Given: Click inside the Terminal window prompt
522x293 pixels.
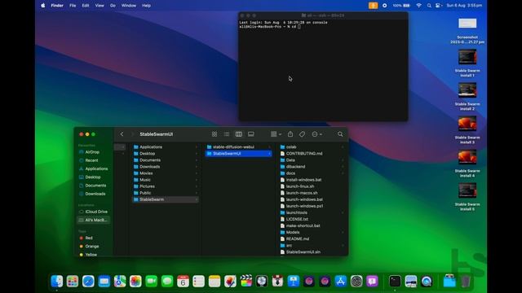Looking at the screenshot, I should (x=299, y=27).
